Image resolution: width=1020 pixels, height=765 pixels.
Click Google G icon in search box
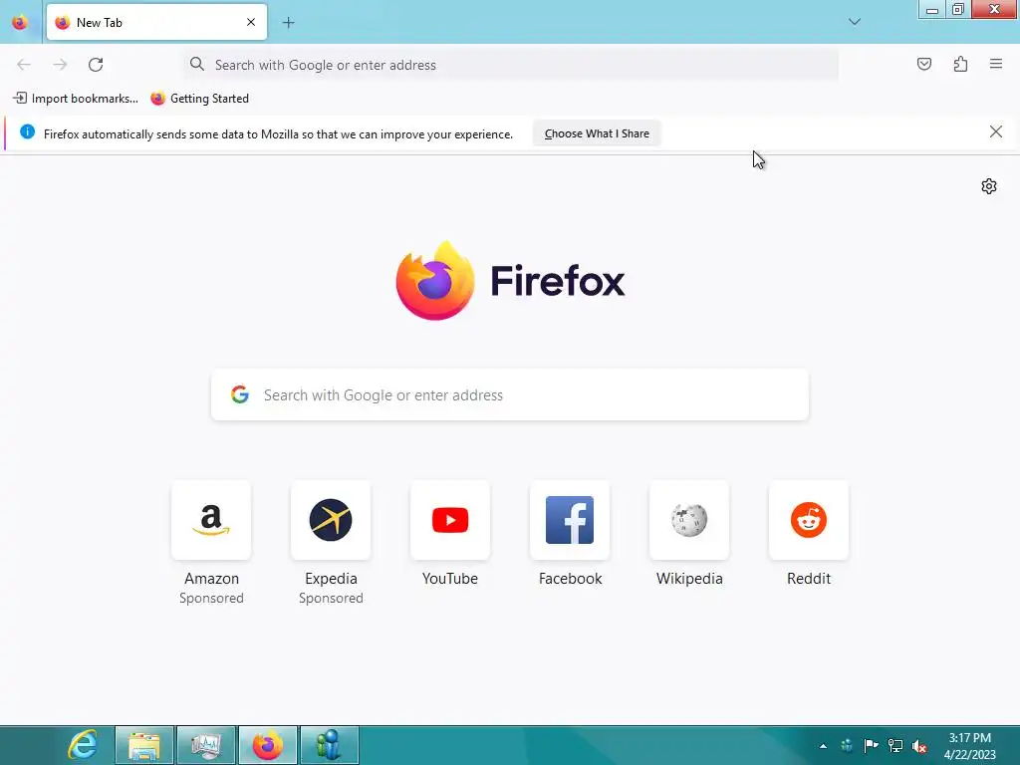240,394
